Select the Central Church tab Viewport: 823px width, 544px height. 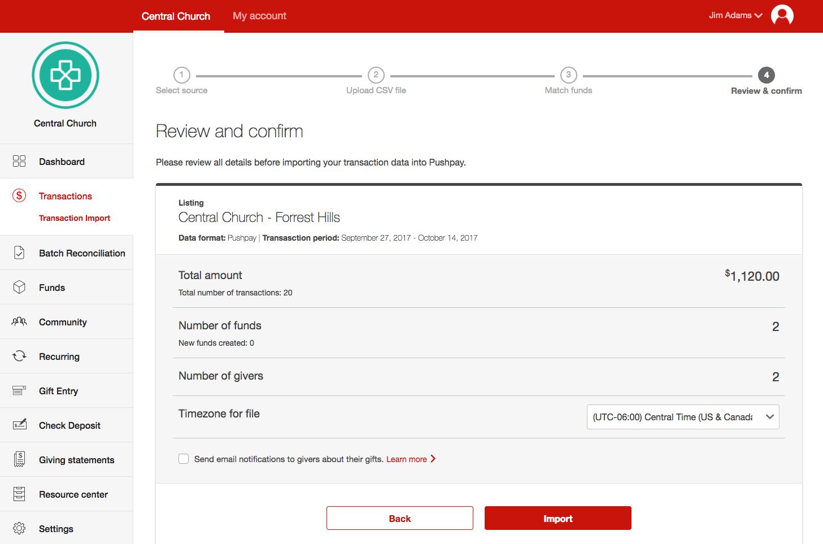coord(176,16)
